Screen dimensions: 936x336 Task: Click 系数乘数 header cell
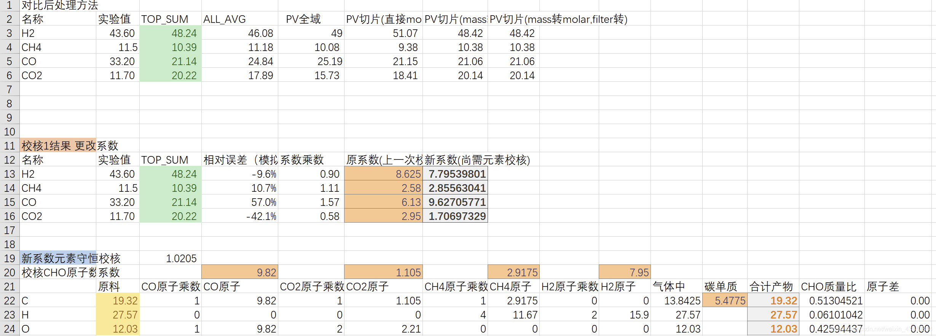click(x=311, y=159)
